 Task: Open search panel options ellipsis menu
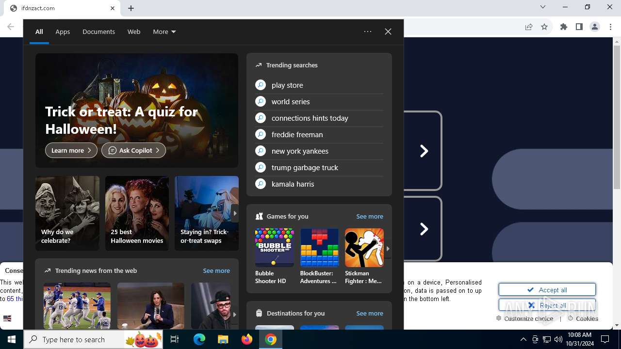point(368,32)
